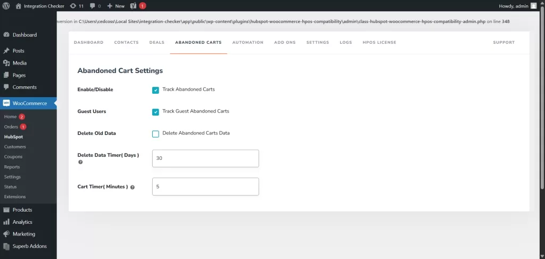This screenshot has height=259, width=545.
Task: Click help icon next to Cart Timer
Action: point(133,187)
